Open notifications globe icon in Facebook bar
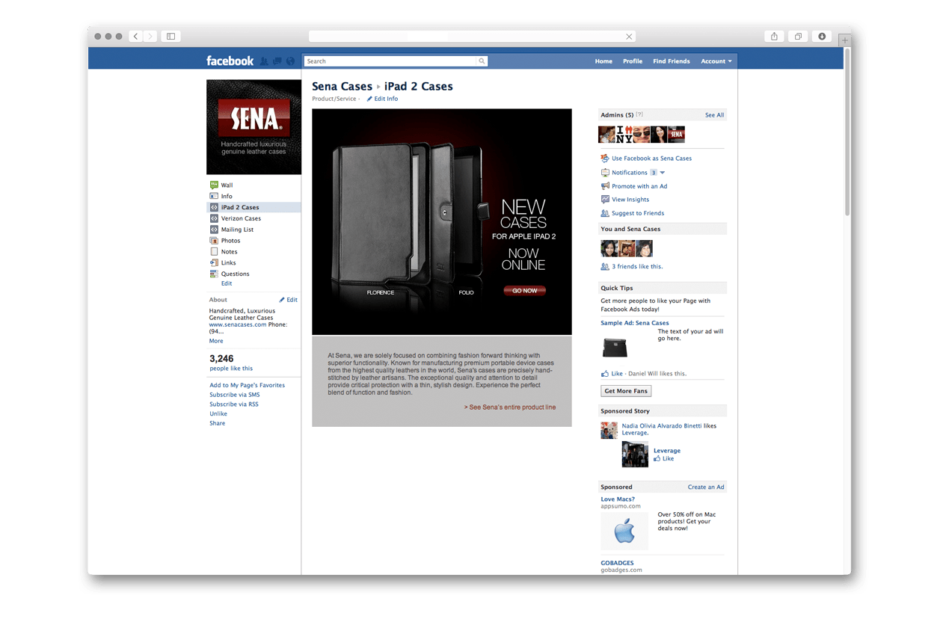Screen dimensions: 943x622 point(291,61)
